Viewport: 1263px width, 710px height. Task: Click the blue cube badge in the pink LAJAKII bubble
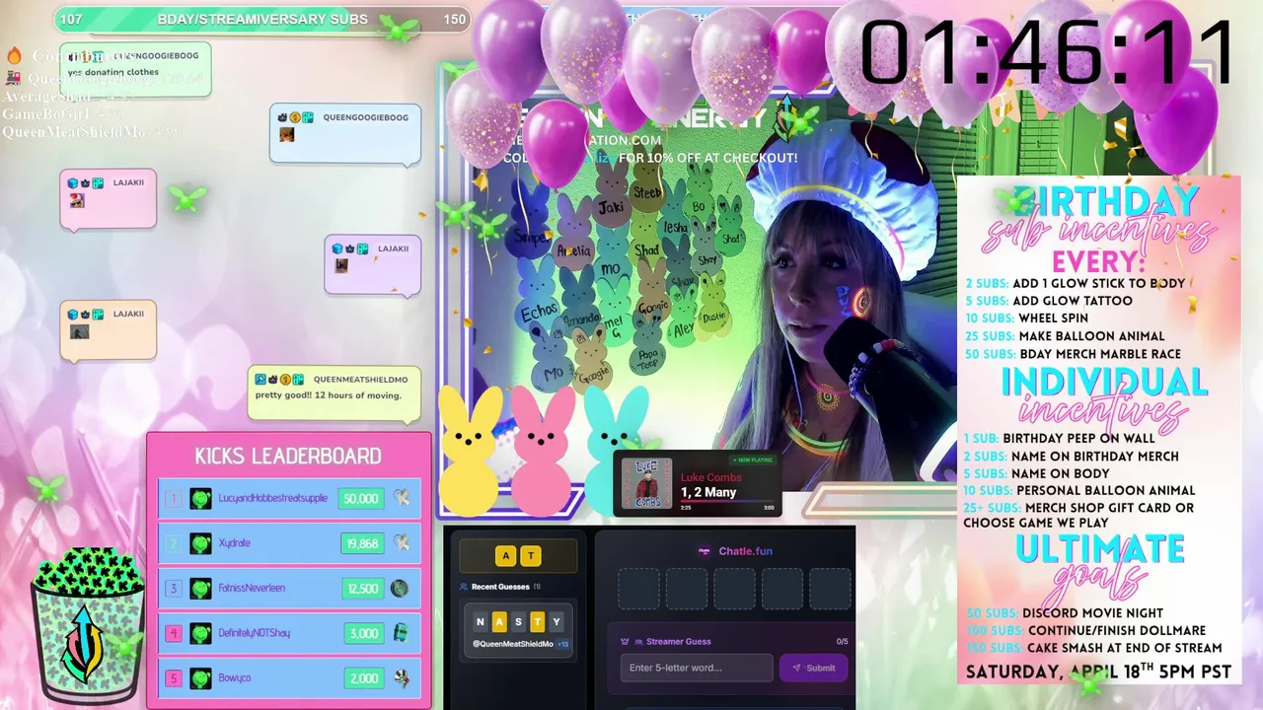[72, 183]
